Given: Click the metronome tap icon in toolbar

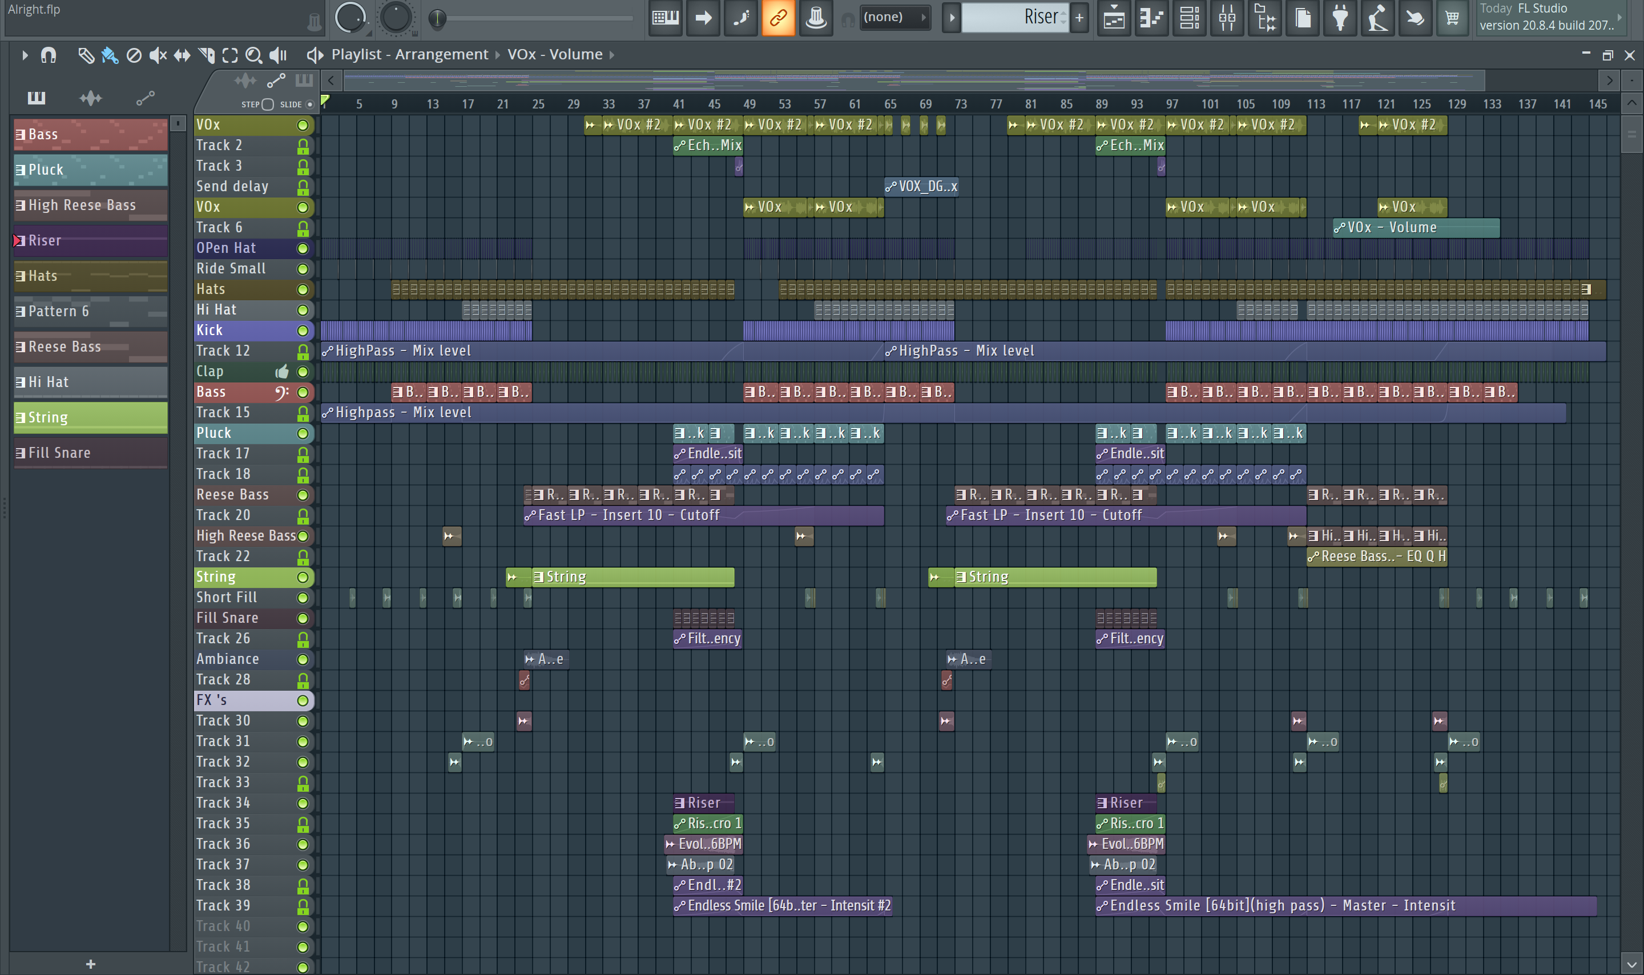Looking at the screenshot, I should pos(816,18).
